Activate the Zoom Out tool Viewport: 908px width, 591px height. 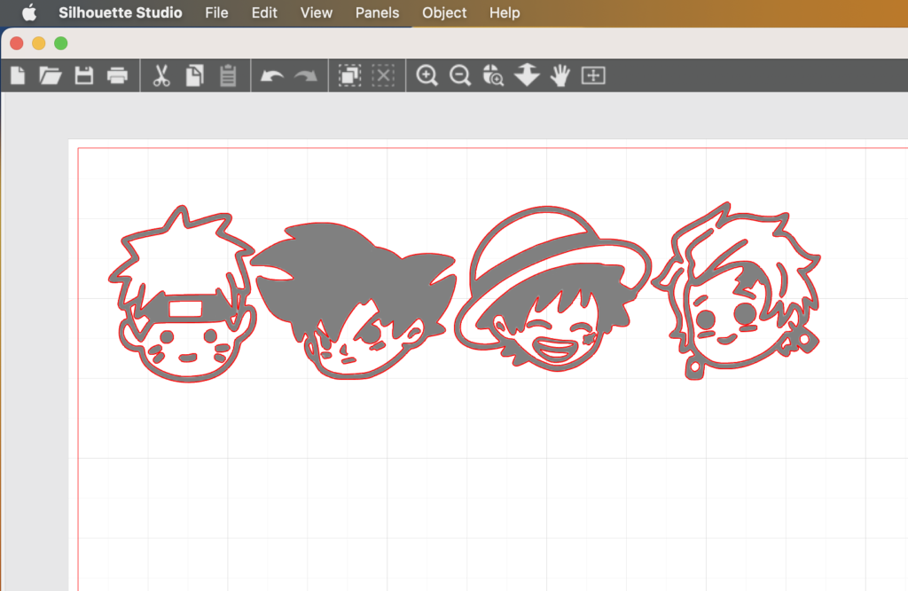pyautogui.click(x=460, y=75)
